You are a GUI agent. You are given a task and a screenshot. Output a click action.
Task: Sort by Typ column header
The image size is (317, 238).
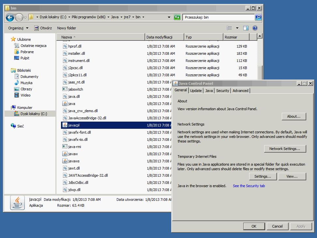(x=204, y=37)
